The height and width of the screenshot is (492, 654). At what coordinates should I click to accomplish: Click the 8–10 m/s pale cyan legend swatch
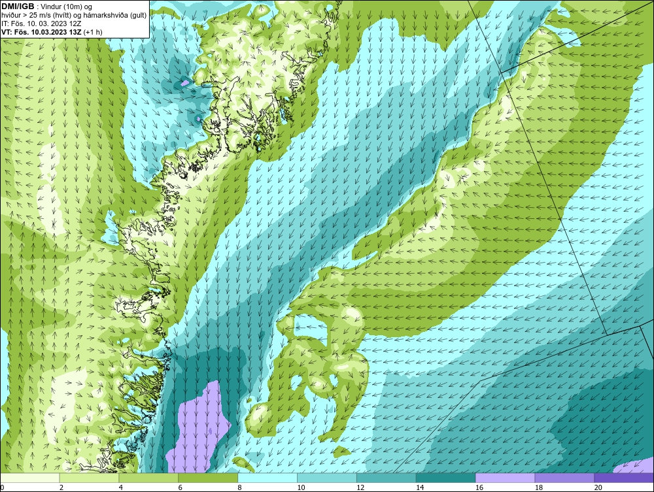point(267,478)
